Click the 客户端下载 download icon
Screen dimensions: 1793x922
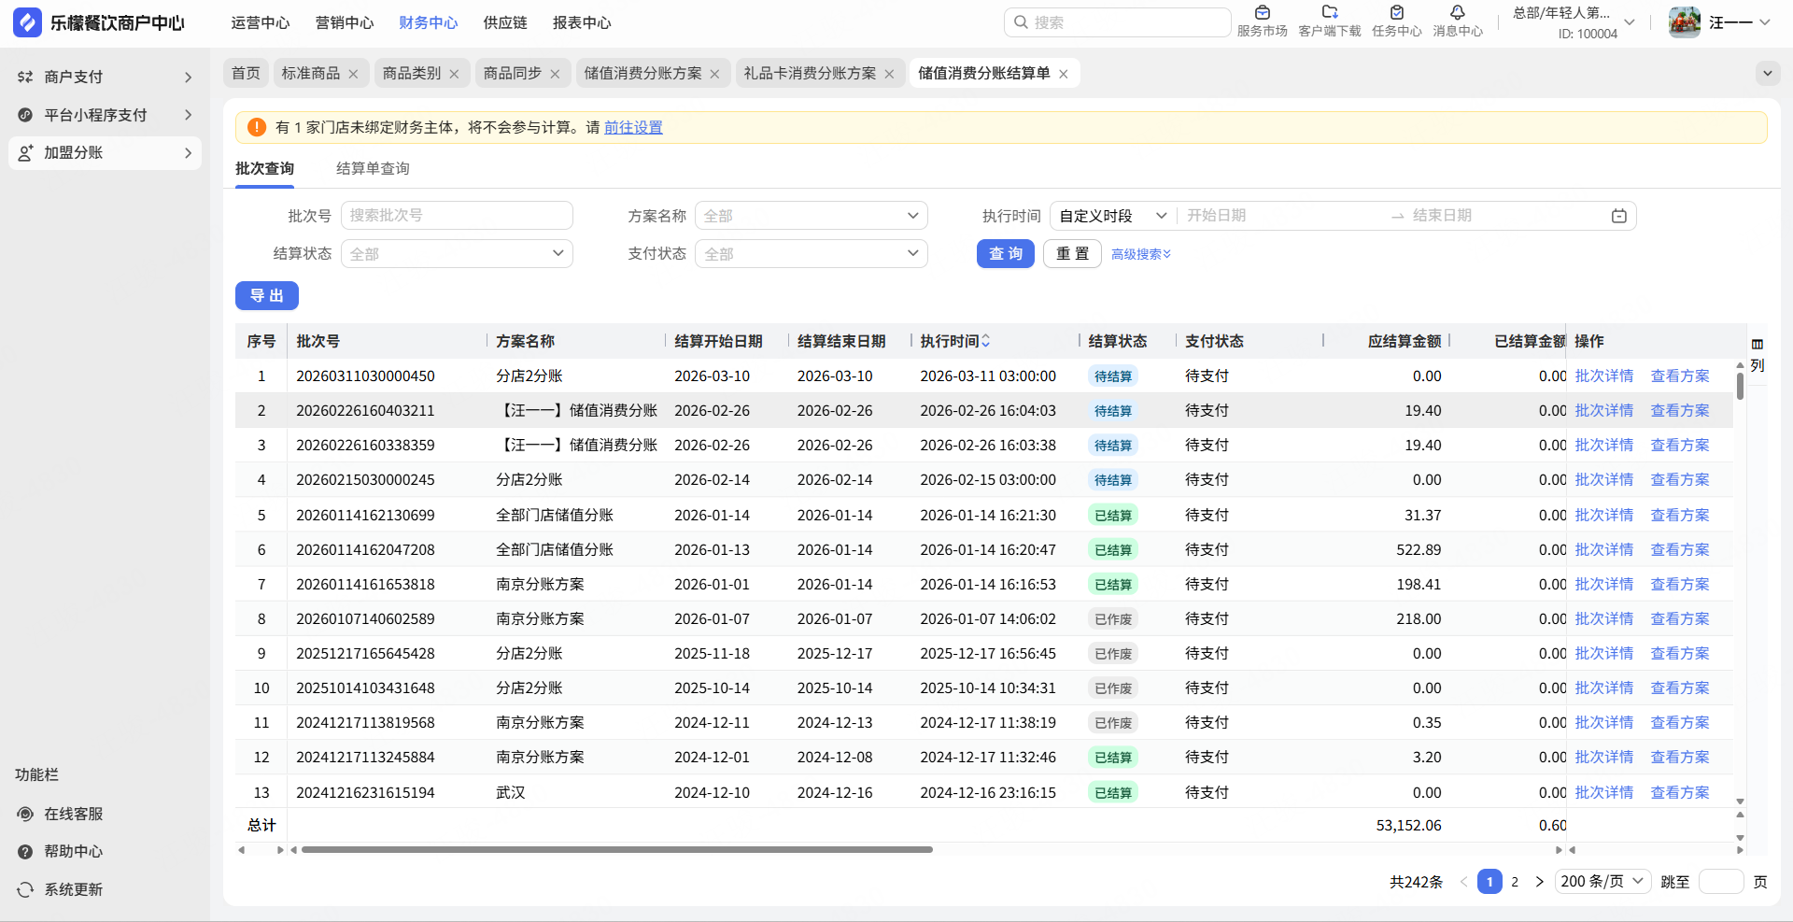coord(1329,13)
